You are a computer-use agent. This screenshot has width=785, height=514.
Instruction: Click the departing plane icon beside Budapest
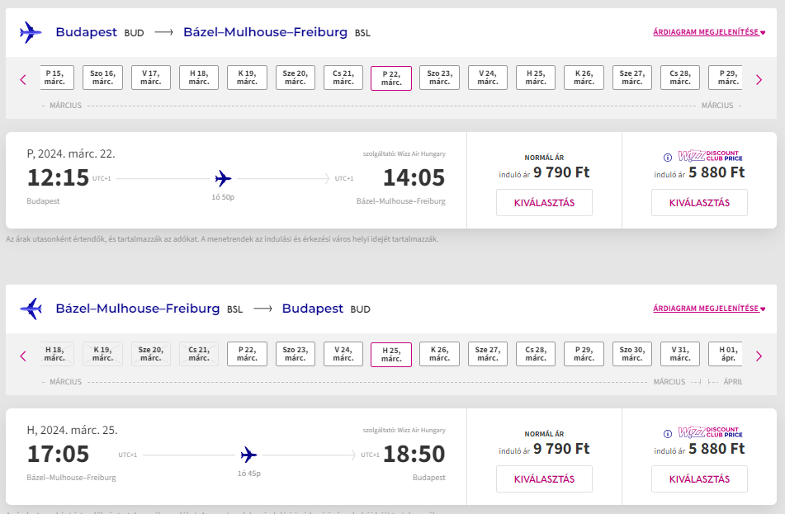pyautogui.click(x=31, y=32)
